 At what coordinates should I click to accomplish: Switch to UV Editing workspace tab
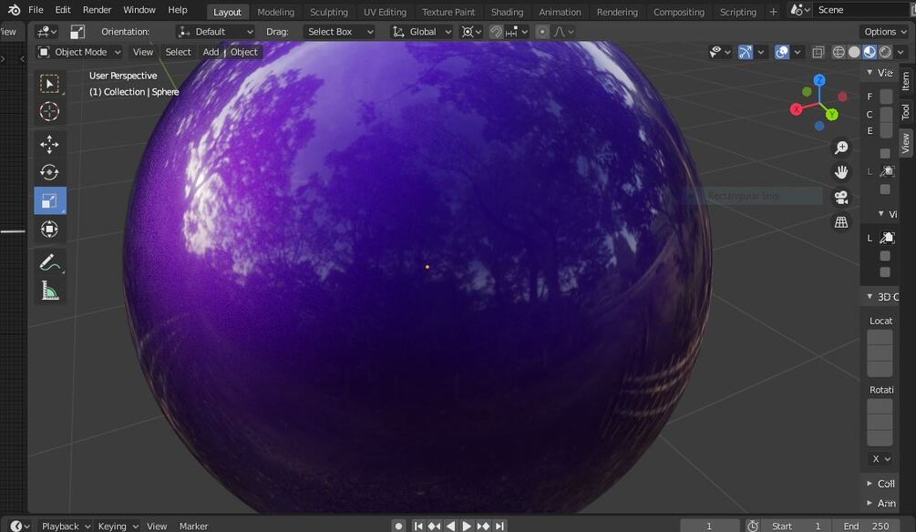click(385, 12)
